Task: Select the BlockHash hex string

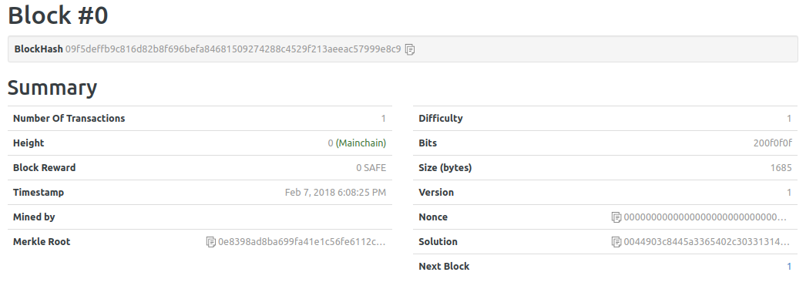Action: pos(233,49)
